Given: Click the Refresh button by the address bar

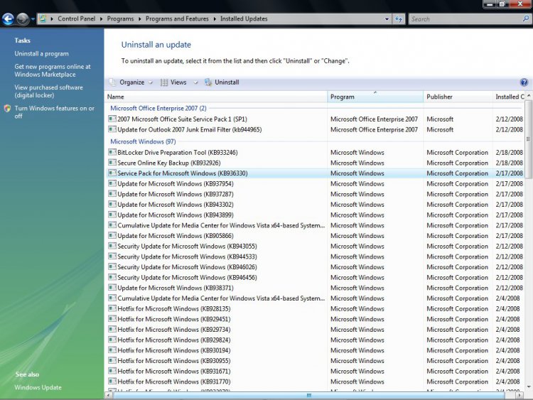Looking at the screenshot, I should 399,19.
